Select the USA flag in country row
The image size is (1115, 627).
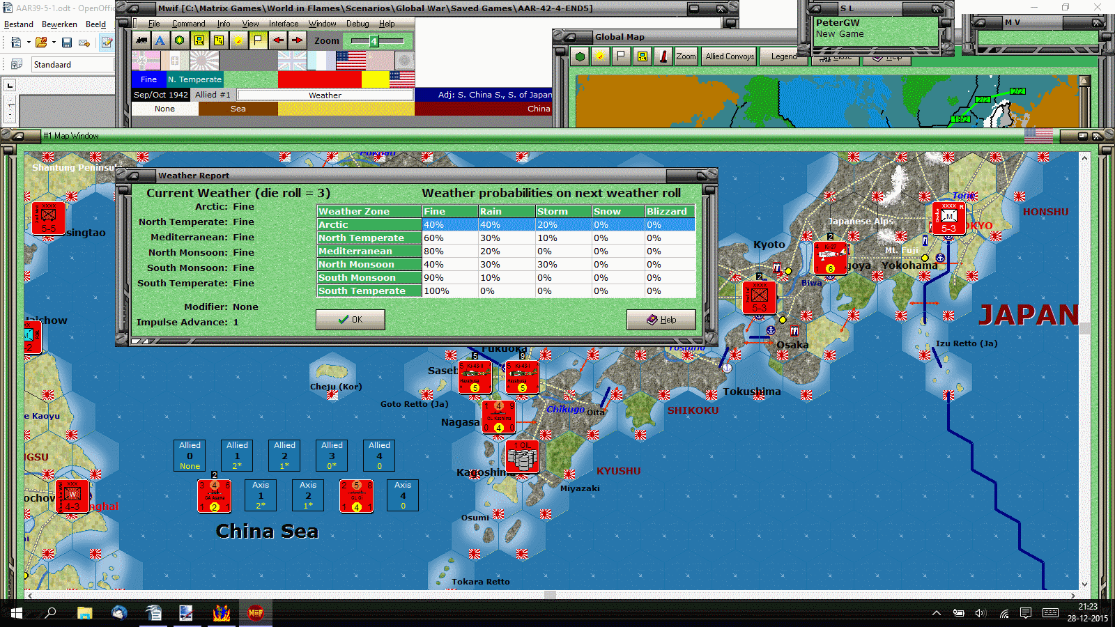pos(351,61)
